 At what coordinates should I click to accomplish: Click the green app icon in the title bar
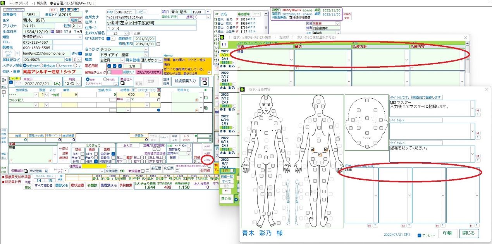(3, 3)
